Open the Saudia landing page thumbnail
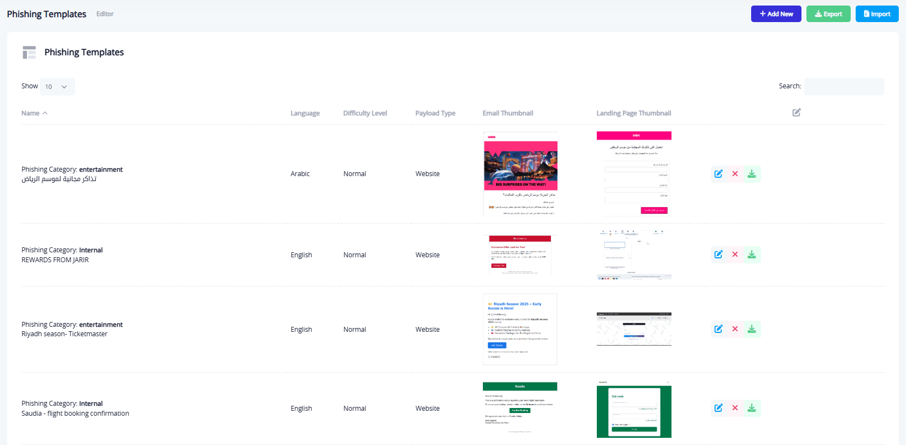 634,410
